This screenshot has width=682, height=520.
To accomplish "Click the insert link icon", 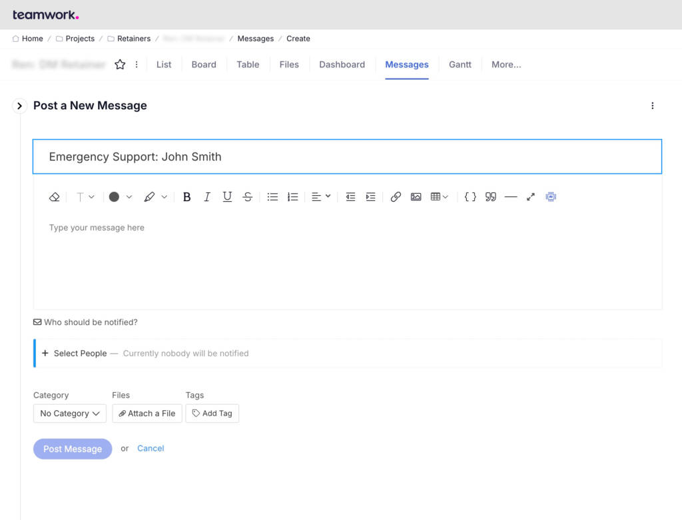I will tap(396, 197).
